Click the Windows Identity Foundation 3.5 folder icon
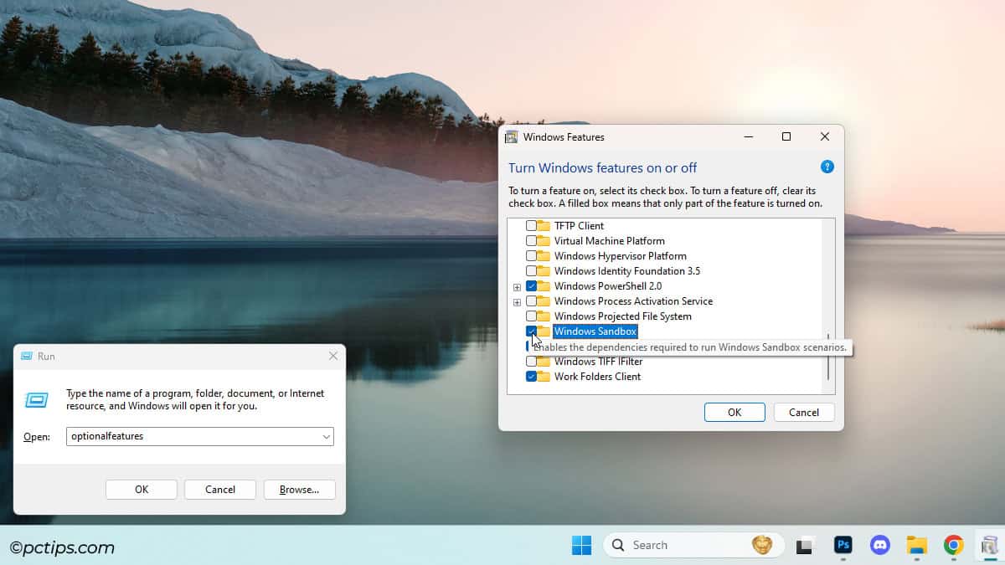Screen dimensions: 1005x565 pos(544,271)
